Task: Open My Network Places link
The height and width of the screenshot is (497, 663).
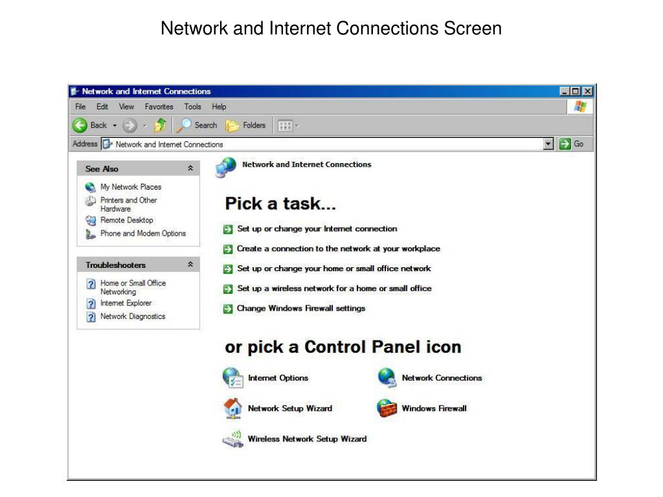Action: 131,187
